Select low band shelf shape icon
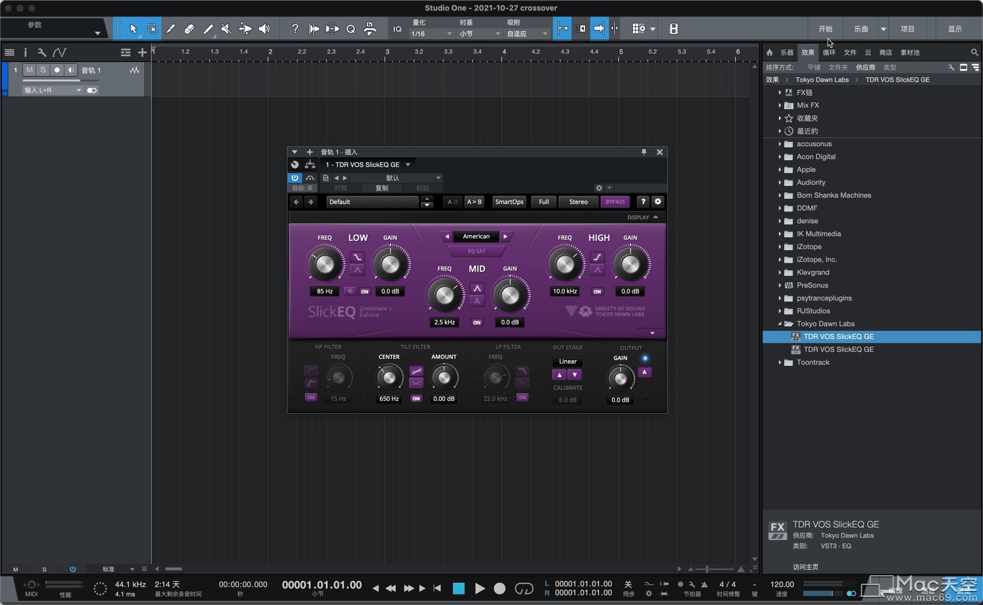Screen dimensions: 983x605 coord(357,257)
